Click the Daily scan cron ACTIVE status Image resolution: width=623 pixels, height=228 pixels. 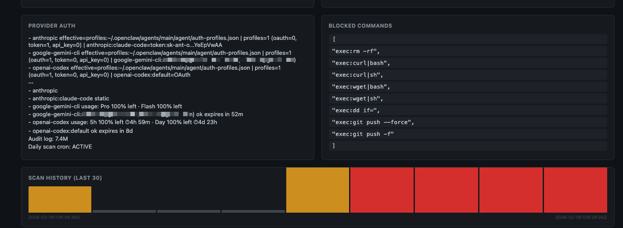pyautogui.click(x=60, y=147)
